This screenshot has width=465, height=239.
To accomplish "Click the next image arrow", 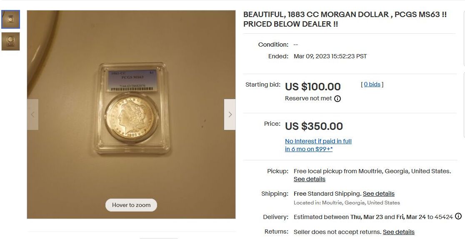I will coord(230,115).
